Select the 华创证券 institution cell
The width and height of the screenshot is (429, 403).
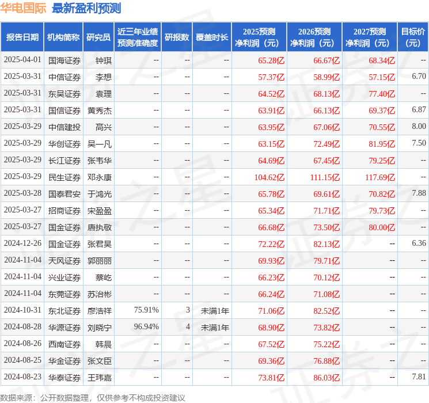click(64, 144)
